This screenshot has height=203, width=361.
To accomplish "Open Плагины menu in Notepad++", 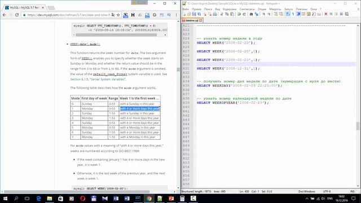I will (x=302, y=9).
